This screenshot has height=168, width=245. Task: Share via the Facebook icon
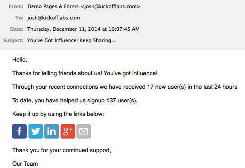(19, 131)
